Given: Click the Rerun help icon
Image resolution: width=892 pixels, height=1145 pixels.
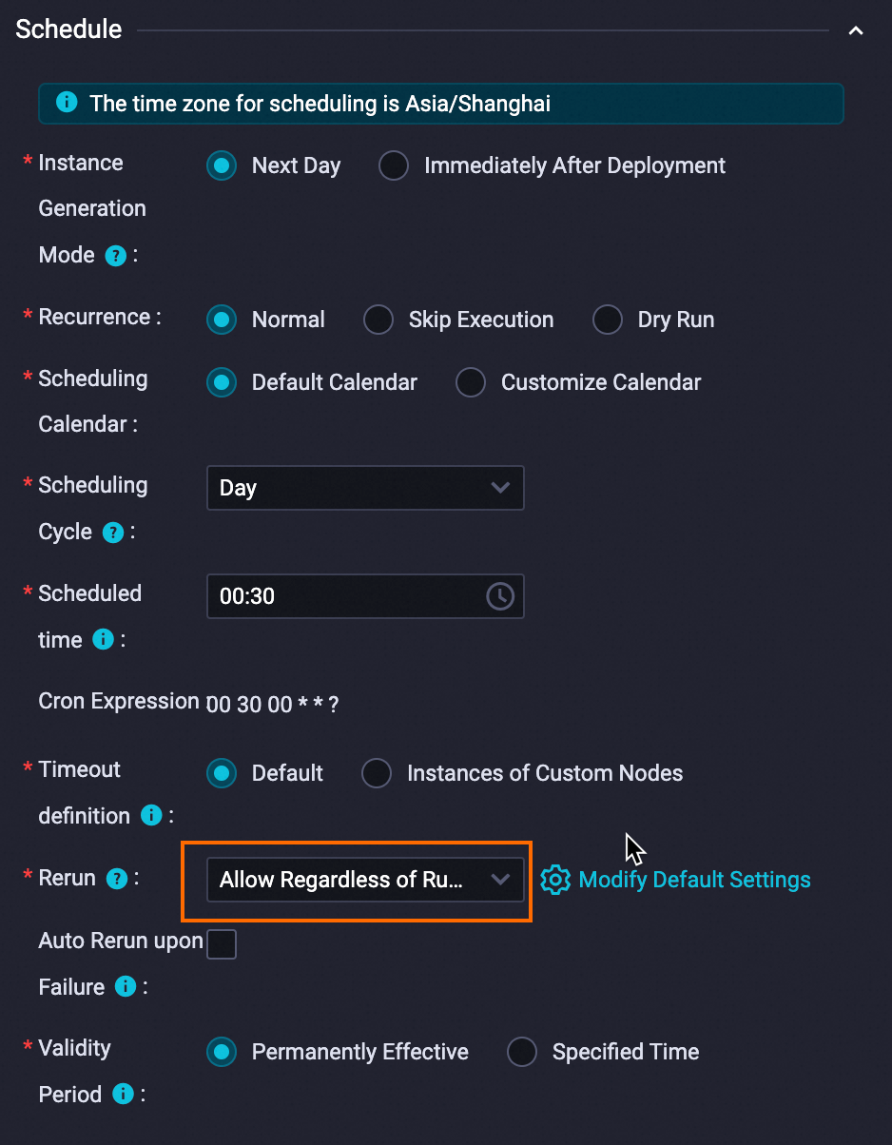Looking at the screenshot, I should click(x=116, y=879).
